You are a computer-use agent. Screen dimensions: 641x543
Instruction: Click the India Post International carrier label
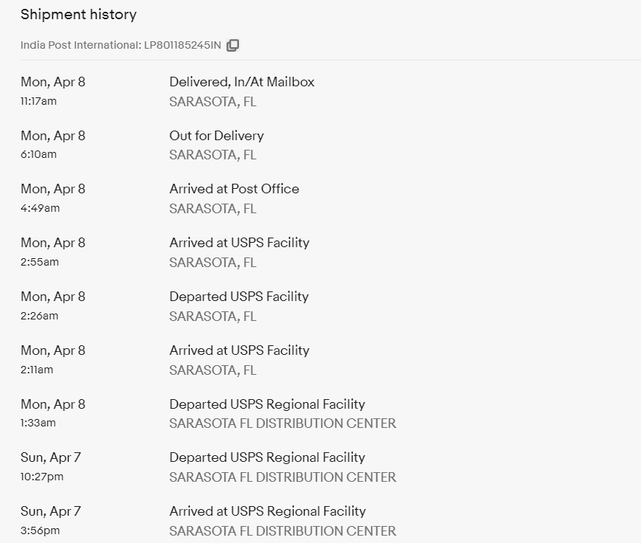click(x=80, y=45)
